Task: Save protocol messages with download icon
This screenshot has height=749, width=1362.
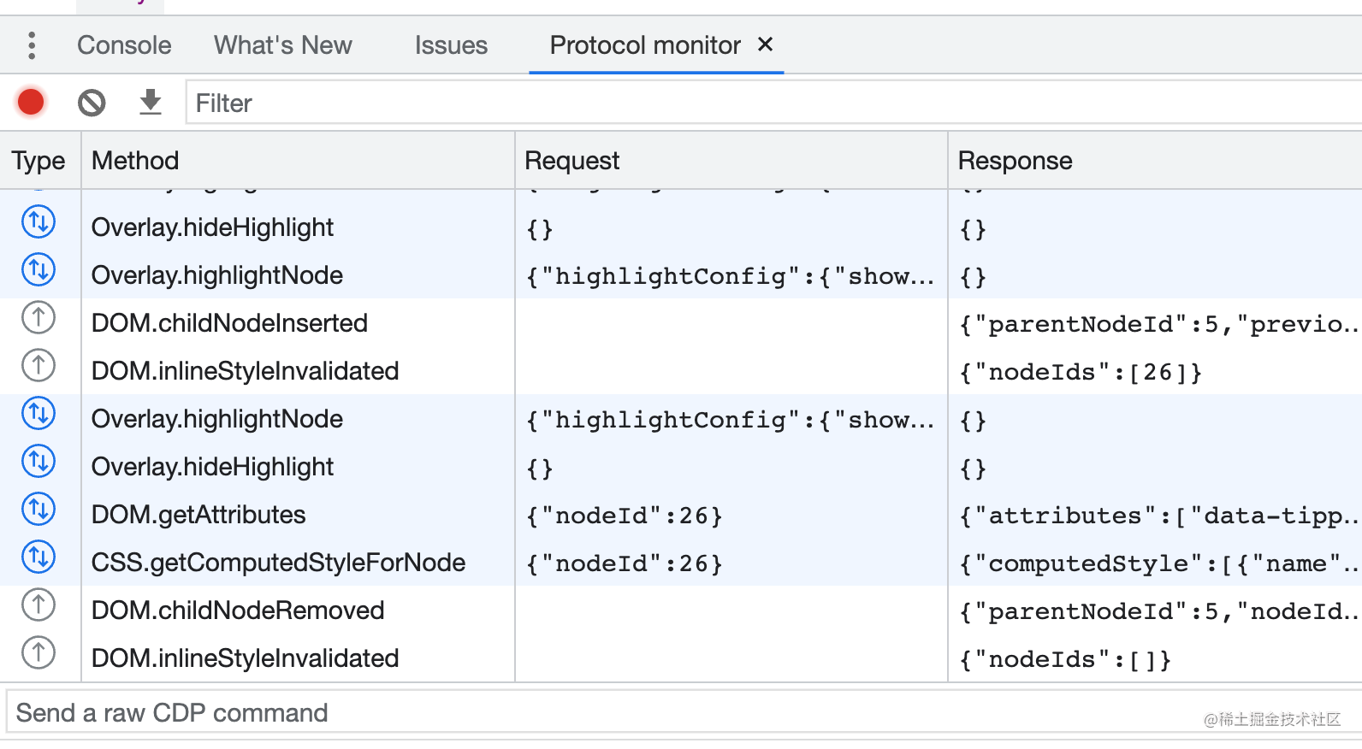Action: [151, 103]
